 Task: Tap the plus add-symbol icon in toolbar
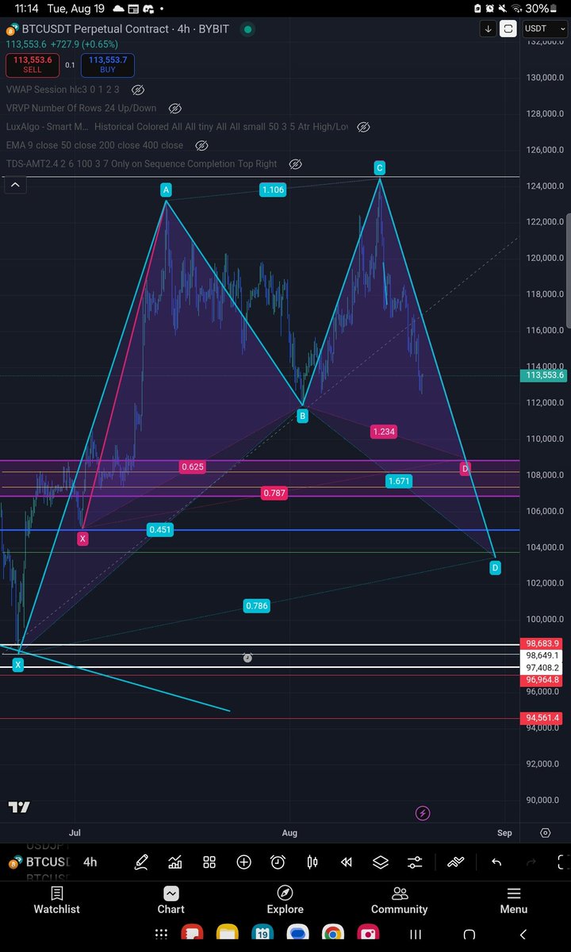click(x=243, y=862)
